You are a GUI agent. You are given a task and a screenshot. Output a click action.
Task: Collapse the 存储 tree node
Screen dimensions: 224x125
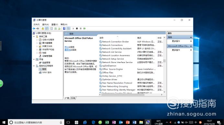point(34,59)
